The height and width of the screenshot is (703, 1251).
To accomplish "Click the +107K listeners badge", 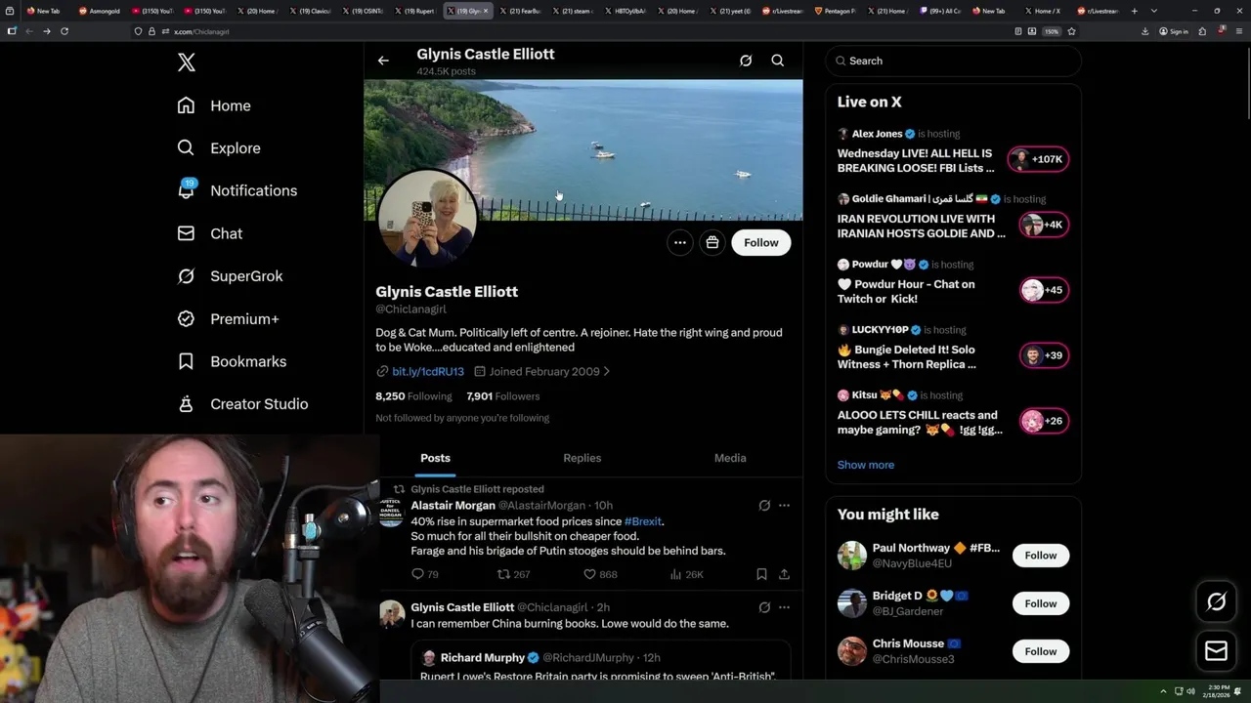I will pyautogui.click(x=1038, y=159).
